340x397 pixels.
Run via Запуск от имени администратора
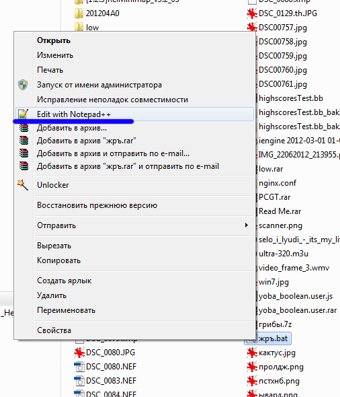point(99,85)
